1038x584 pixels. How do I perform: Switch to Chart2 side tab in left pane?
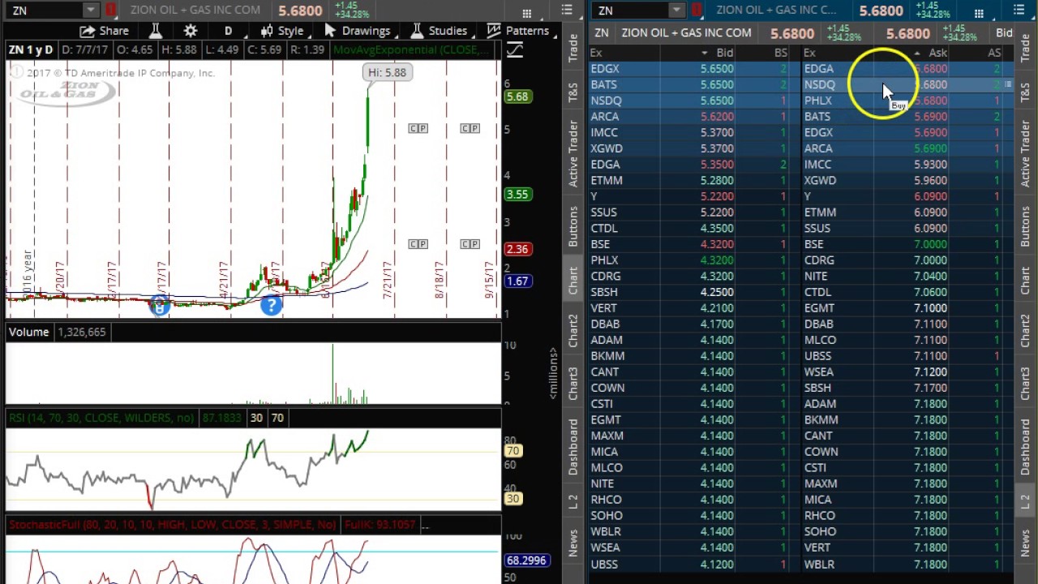pos(573,332)
